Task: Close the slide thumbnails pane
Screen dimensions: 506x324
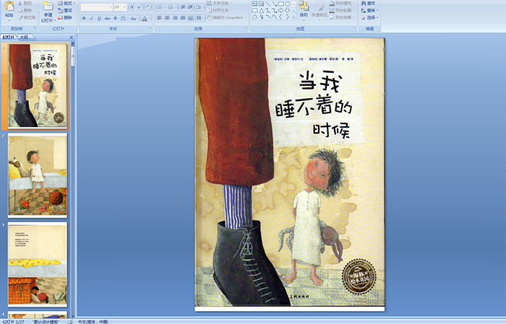Action: click(x=72, y=38)
